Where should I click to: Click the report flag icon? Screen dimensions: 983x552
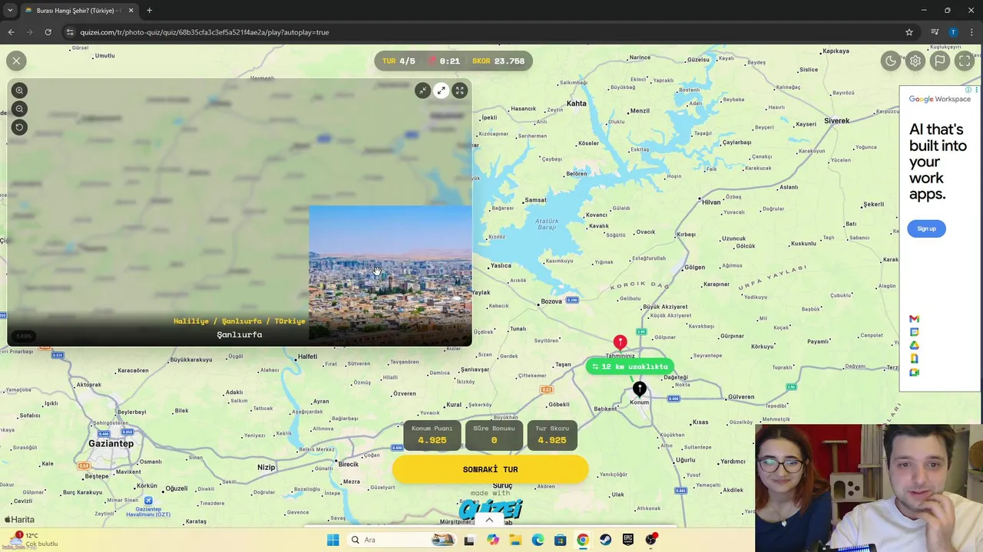point(940,61)
